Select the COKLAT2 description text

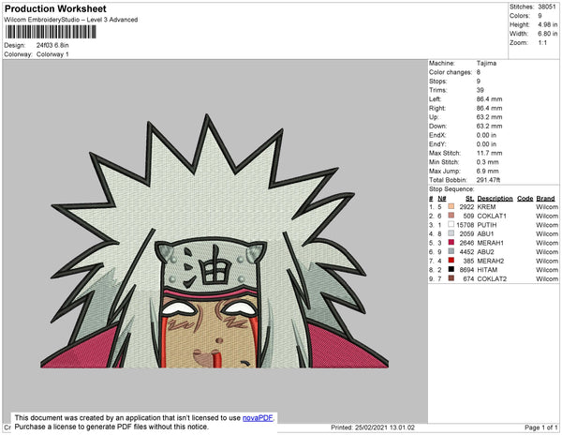pyautogui.click(x=492, y=278)
